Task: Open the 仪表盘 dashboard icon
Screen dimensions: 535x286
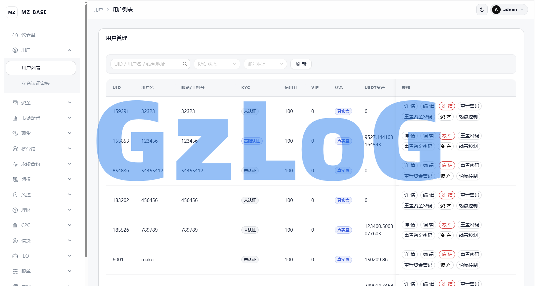Action: (x=15, y=35)
